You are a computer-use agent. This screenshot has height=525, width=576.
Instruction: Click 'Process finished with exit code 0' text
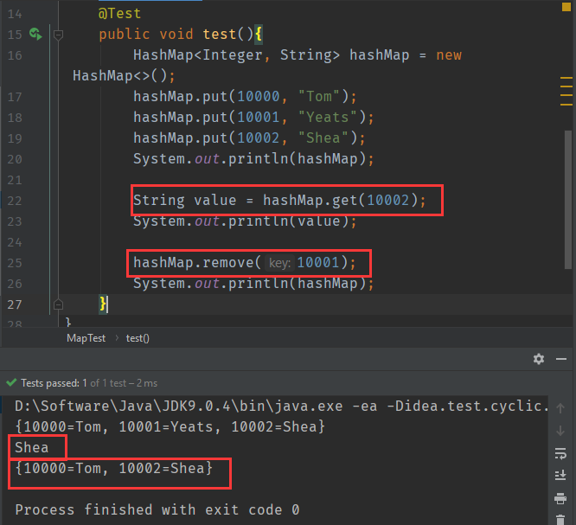click(157, 510)
